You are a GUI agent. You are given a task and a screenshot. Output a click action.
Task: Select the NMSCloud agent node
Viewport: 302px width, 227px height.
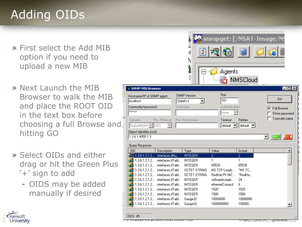click(x=244, y=80)
